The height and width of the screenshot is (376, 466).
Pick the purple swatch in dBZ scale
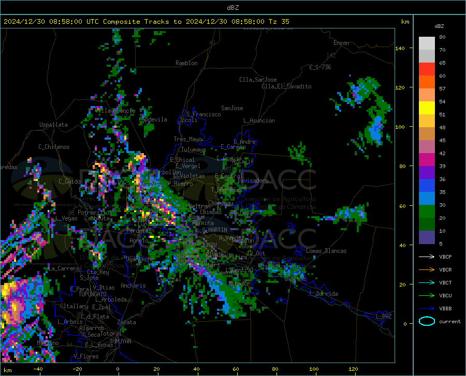[427, 173]
